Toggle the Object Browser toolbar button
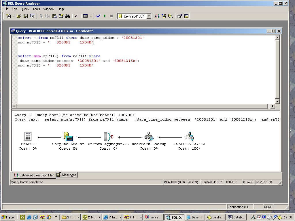Image resolution: width=295 pixels, height=221 pixels. click(x=164, y=16)
